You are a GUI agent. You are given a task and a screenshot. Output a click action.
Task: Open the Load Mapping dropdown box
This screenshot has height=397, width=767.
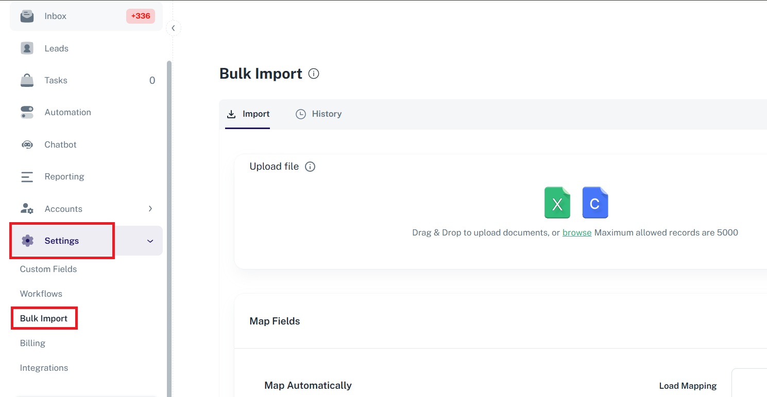[x=748, y=383]
